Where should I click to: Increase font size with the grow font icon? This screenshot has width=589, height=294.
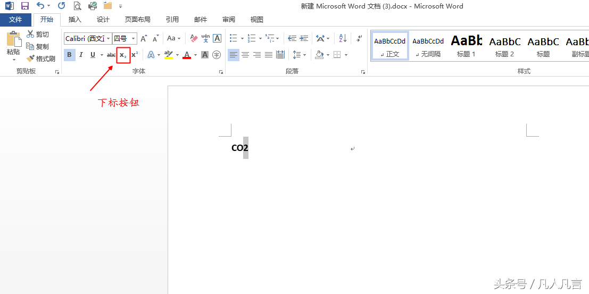point(144,38)
